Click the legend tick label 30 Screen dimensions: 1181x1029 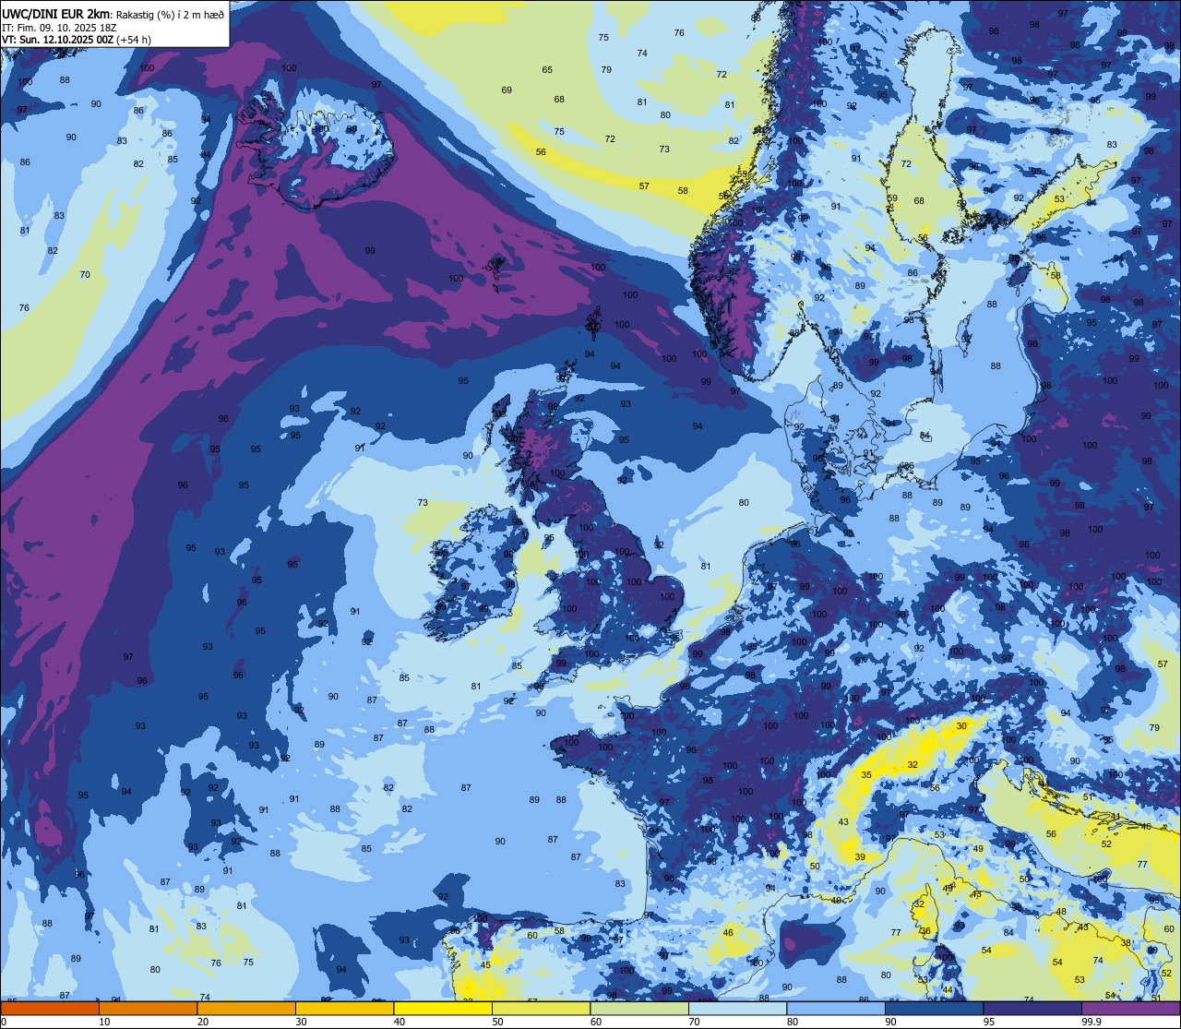301,1022
